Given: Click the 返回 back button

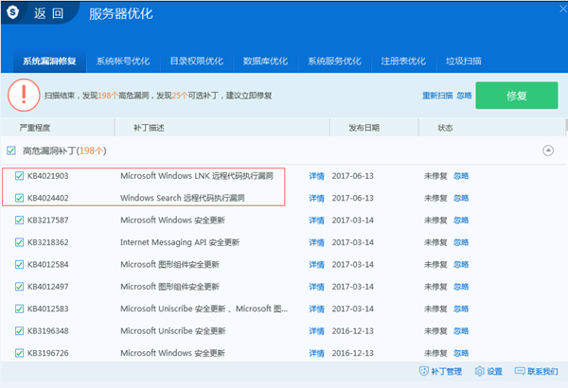Looking at the screenshot, I should (48, 14).
